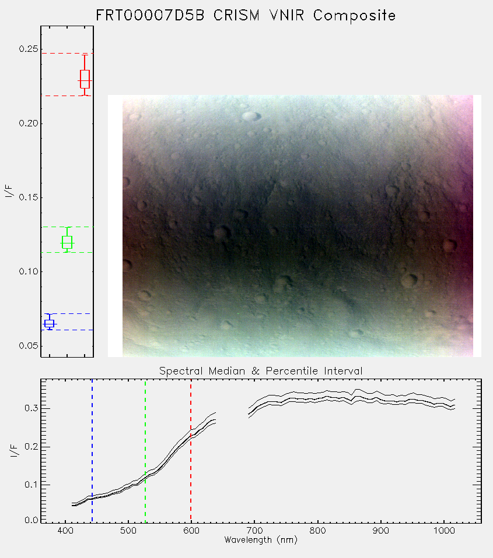Click the upper red dashed percentile line

(x=67, y=54)
